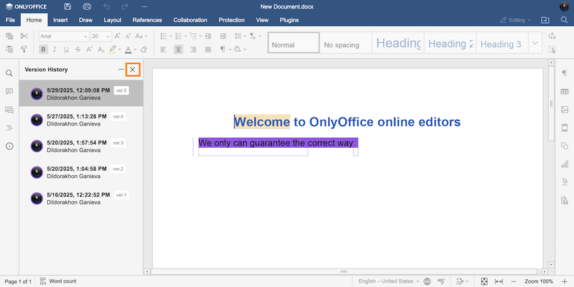The height and width of the screenshot is (287, 574).
Task: Toggle Bold formatting
Action: tap(44, 50)
